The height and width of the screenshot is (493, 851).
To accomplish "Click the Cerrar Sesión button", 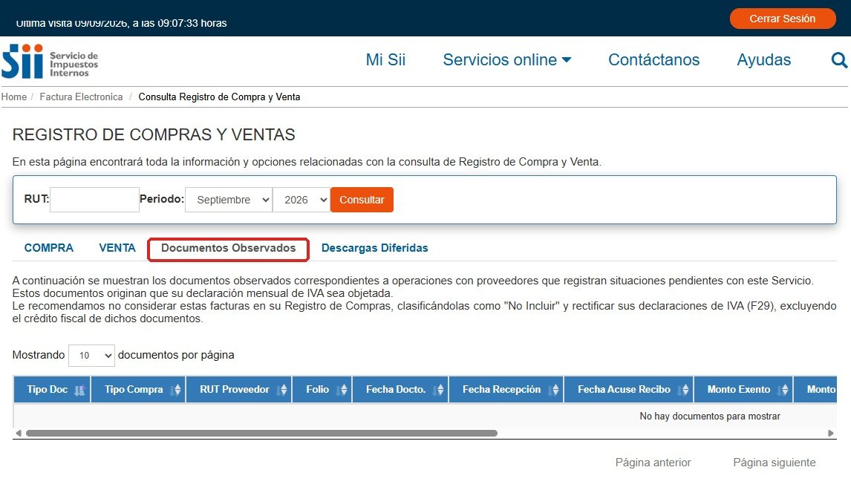I will coord(782,19).
